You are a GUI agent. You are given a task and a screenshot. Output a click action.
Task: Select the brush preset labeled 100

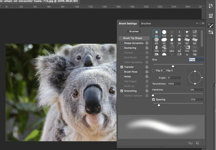156,49
